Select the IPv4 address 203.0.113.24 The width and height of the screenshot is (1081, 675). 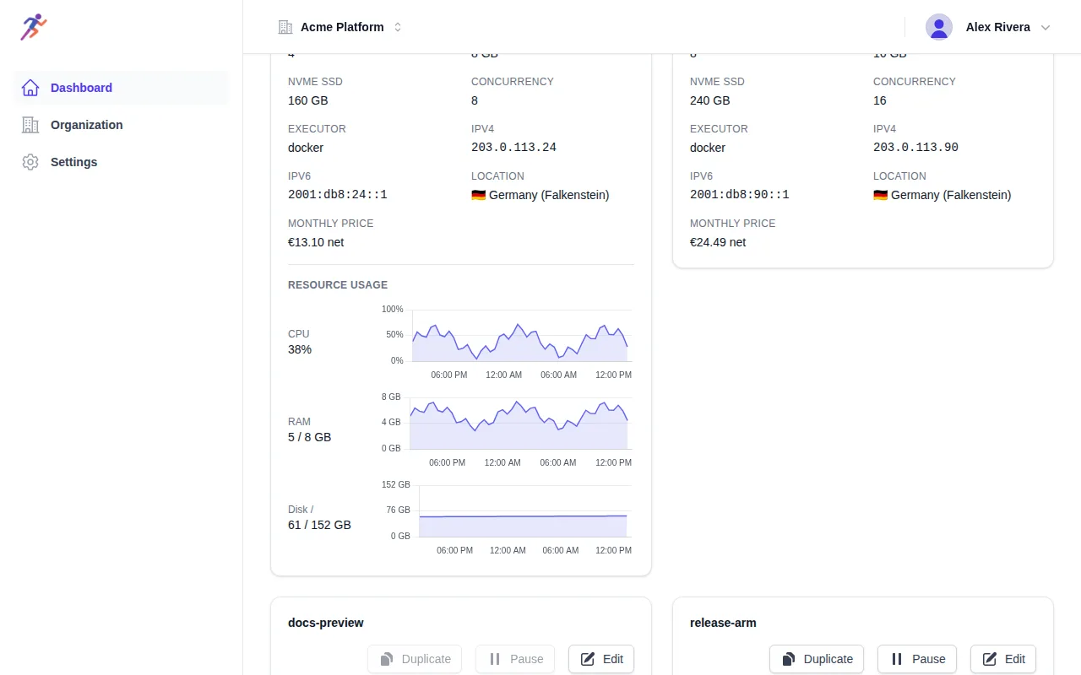(513, 148)
